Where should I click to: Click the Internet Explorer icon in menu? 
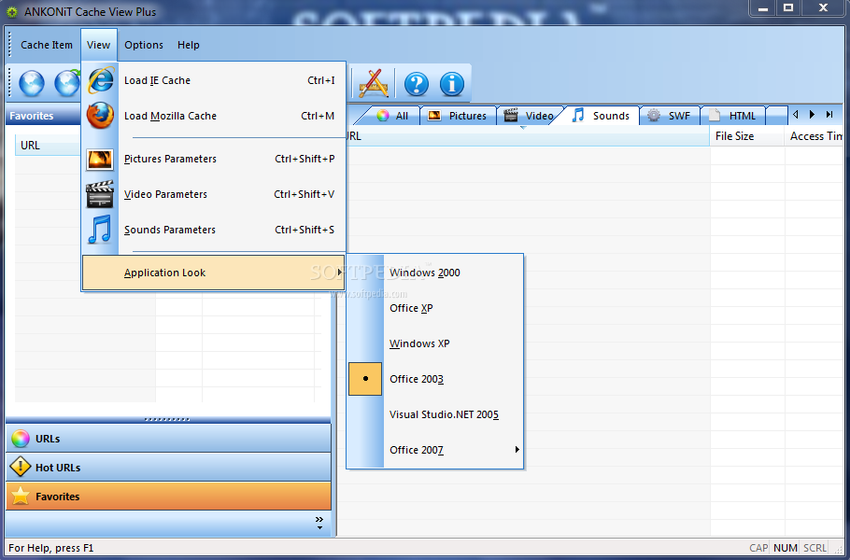(101, 80)
